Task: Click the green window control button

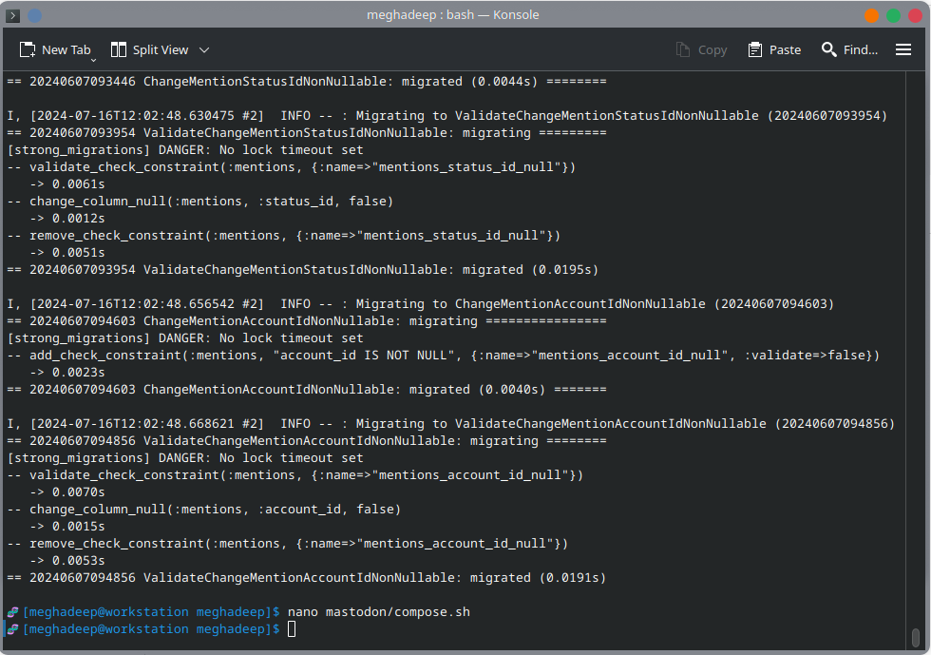Action: pos(894,14)
